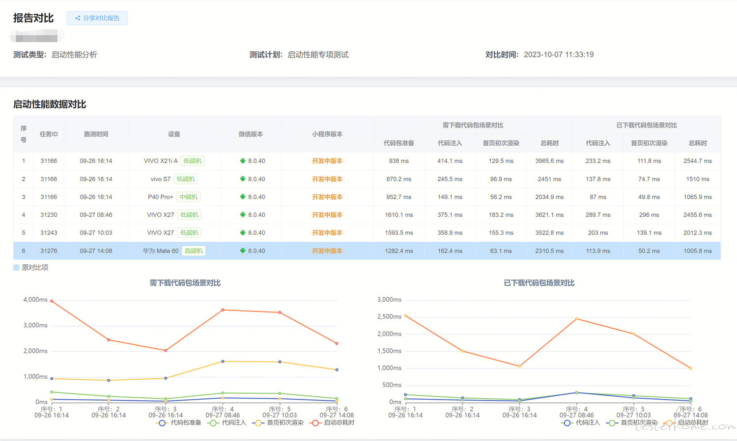The height and width of the screenshot is (441, 737).
Task: Toggle 代码注入 legend in 需下载代码包 chart
Action: [x=227, y=422]
